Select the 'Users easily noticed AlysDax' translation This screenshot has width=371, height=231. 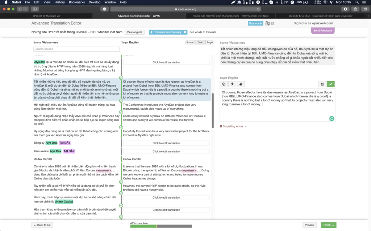tap(164, 118)
